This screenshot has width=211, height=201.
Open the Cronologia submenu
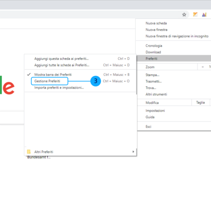154,46
